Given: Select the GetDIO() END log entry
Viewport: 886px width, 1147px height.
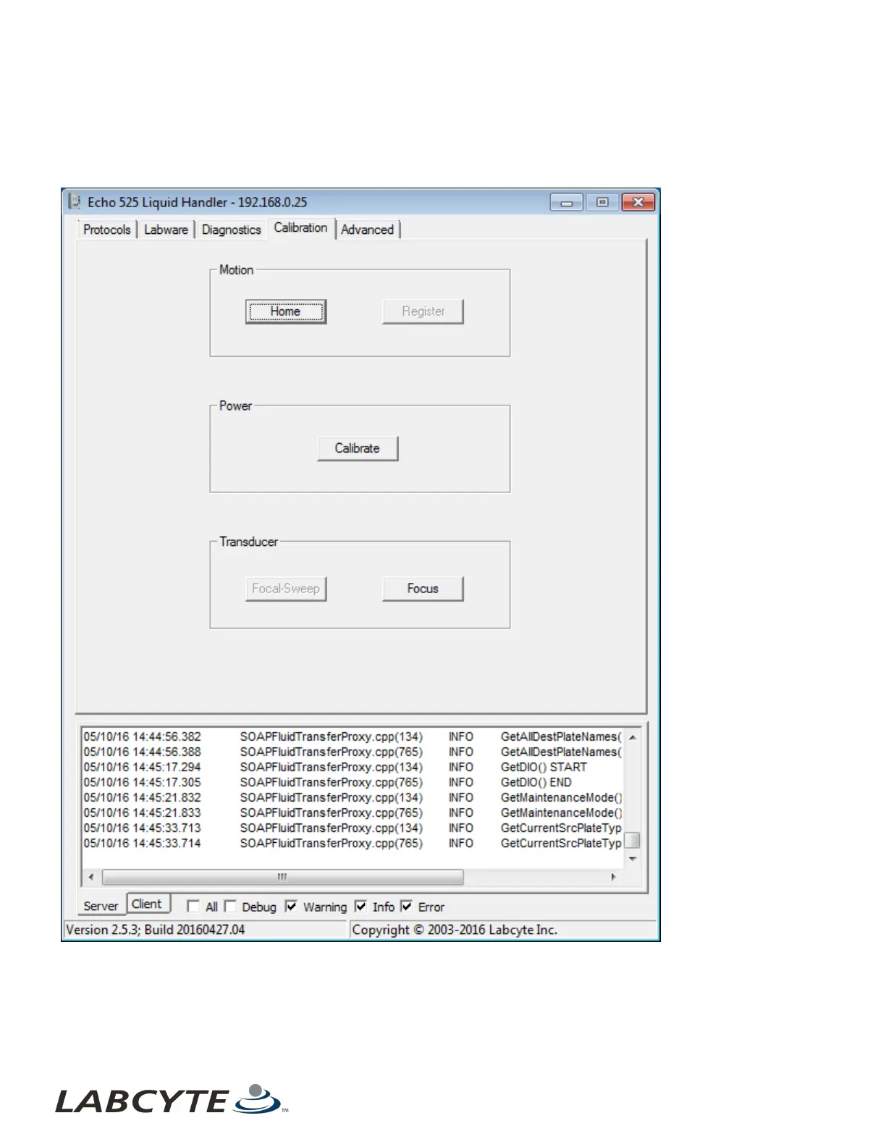Looking at the screenshot, I should (x=353, y=782).
